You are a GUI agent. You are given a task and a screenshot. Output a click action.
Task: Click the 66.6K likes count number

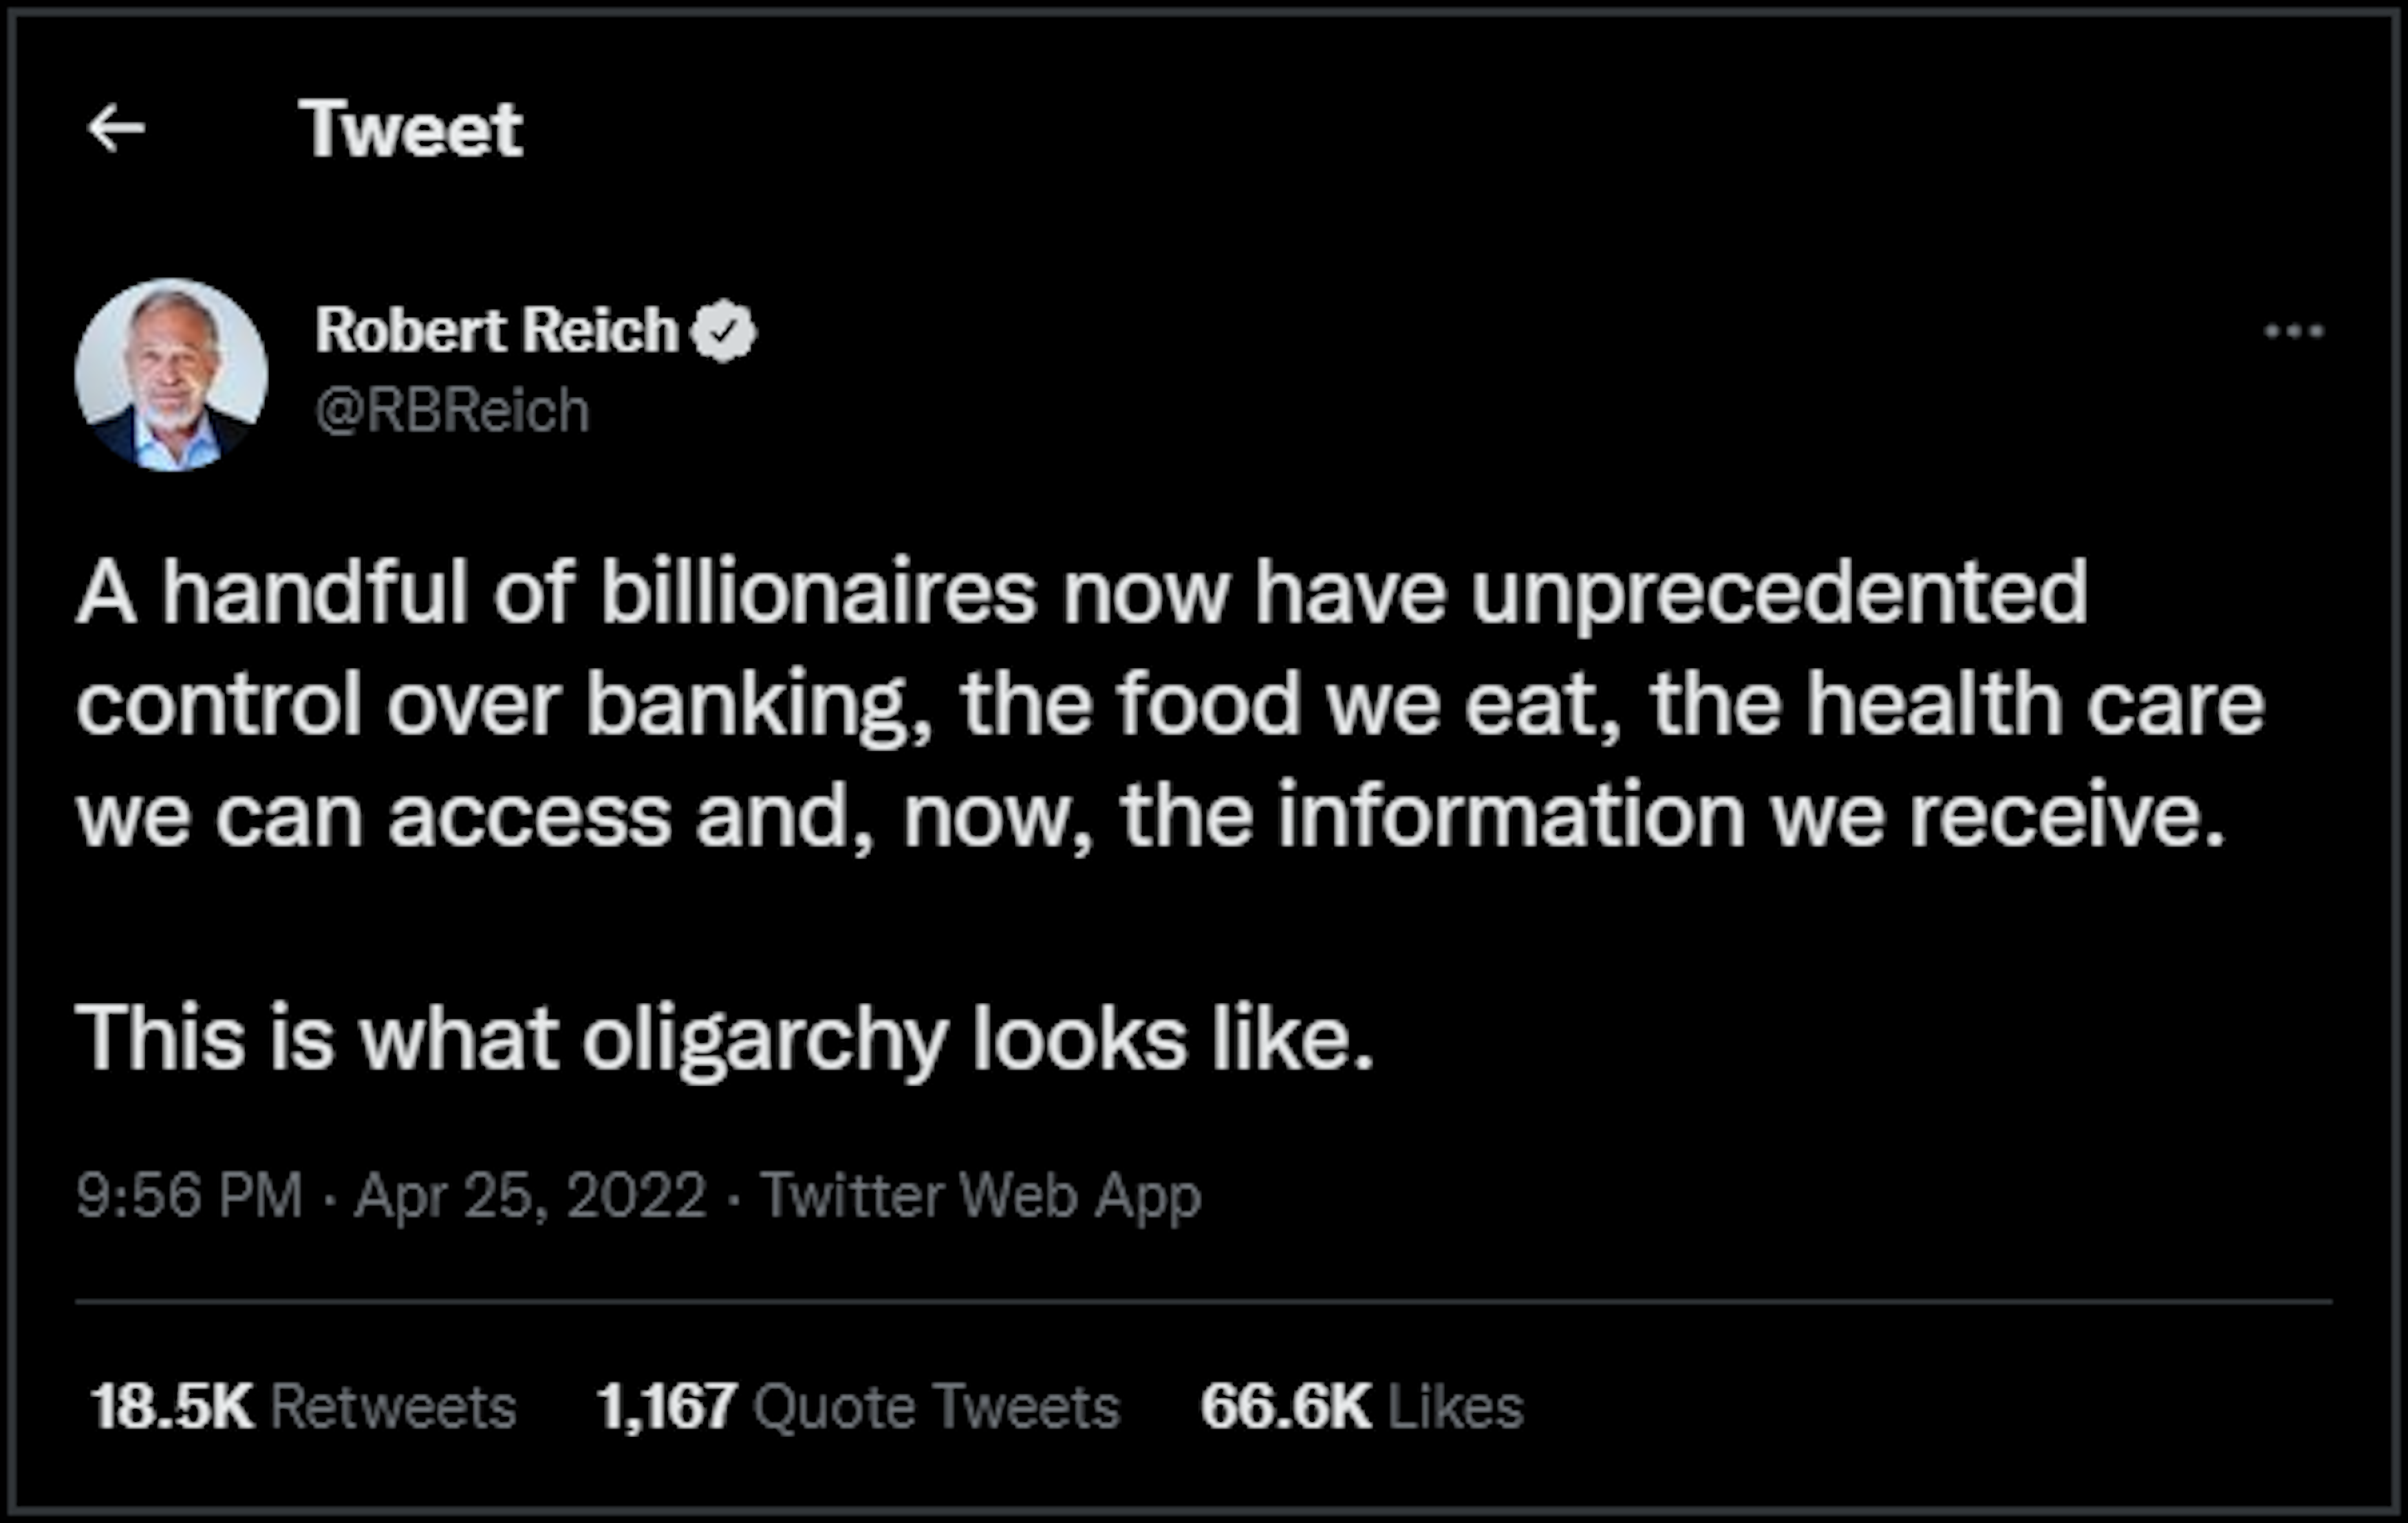[x=1286, y=1407]
